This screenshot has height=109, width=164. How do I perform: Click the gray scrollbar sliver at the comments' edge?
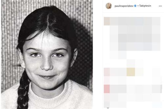pos(161,89)
